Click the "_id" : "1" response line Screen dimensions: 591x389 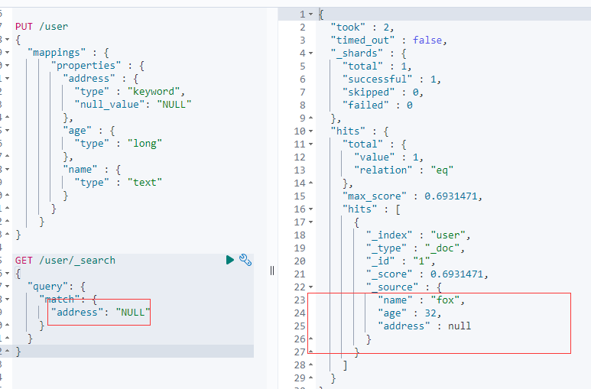pos(401,261)
